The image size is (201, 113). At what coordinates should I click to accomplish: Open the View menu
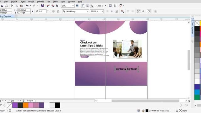pyautogui.click(x=6, y=2)
